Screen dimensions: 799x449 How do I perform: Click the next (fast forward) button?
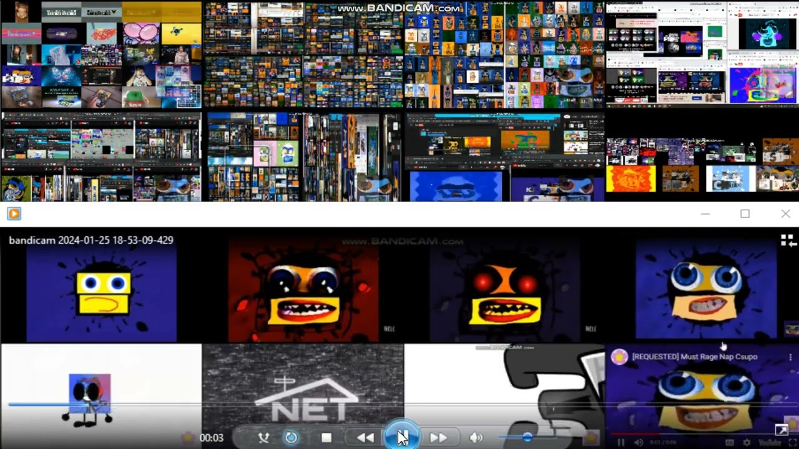click(x=438, y=438)
